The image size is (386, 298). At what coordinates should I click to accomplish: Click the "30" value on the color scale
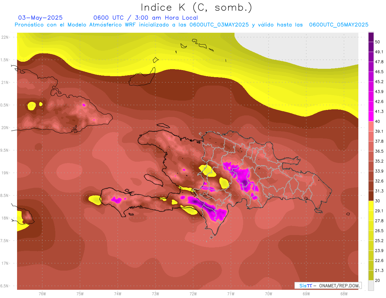tap(378, 201)
